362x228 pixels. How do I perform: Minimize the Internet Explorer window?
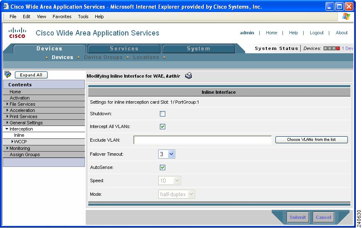click(x=330, y=7)
